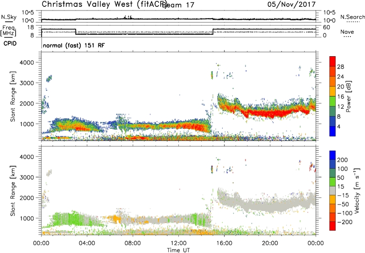Image resolution: width=365 pixels, height=253 pixels.
Task: Click the blue 200 velocity swatch top
Action: (x=333, y=155)
